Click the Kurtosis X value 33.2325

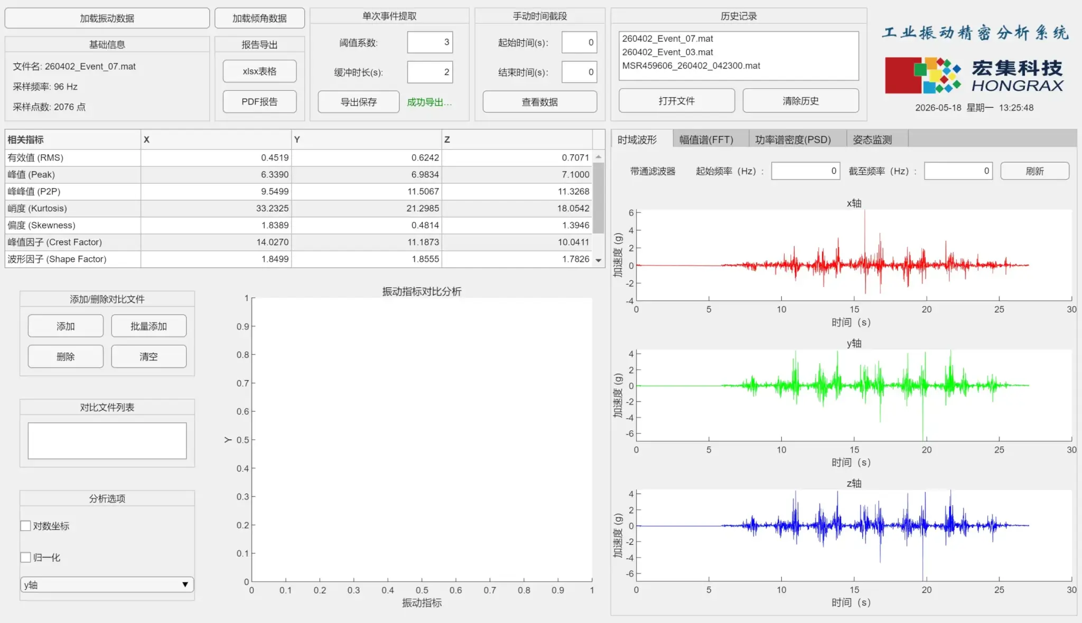tap(273, 208)
